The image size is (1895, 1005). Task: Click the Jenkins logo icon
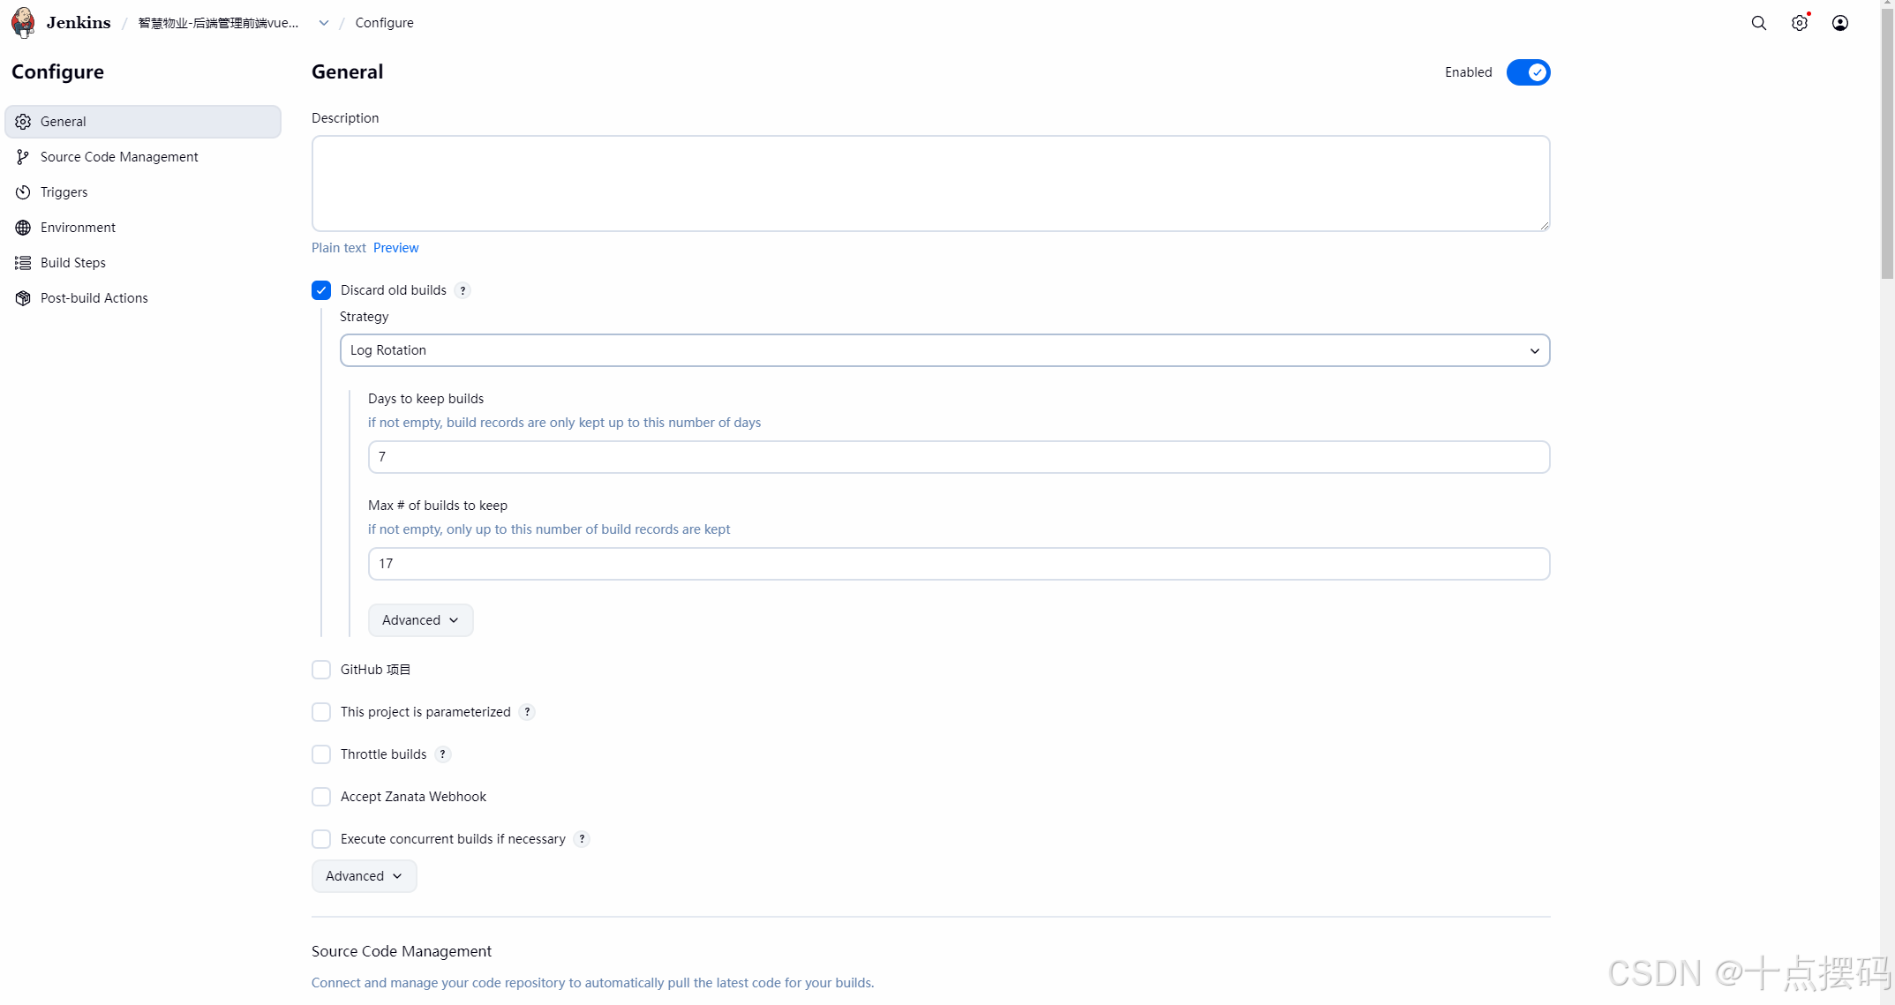coord(24,23)
